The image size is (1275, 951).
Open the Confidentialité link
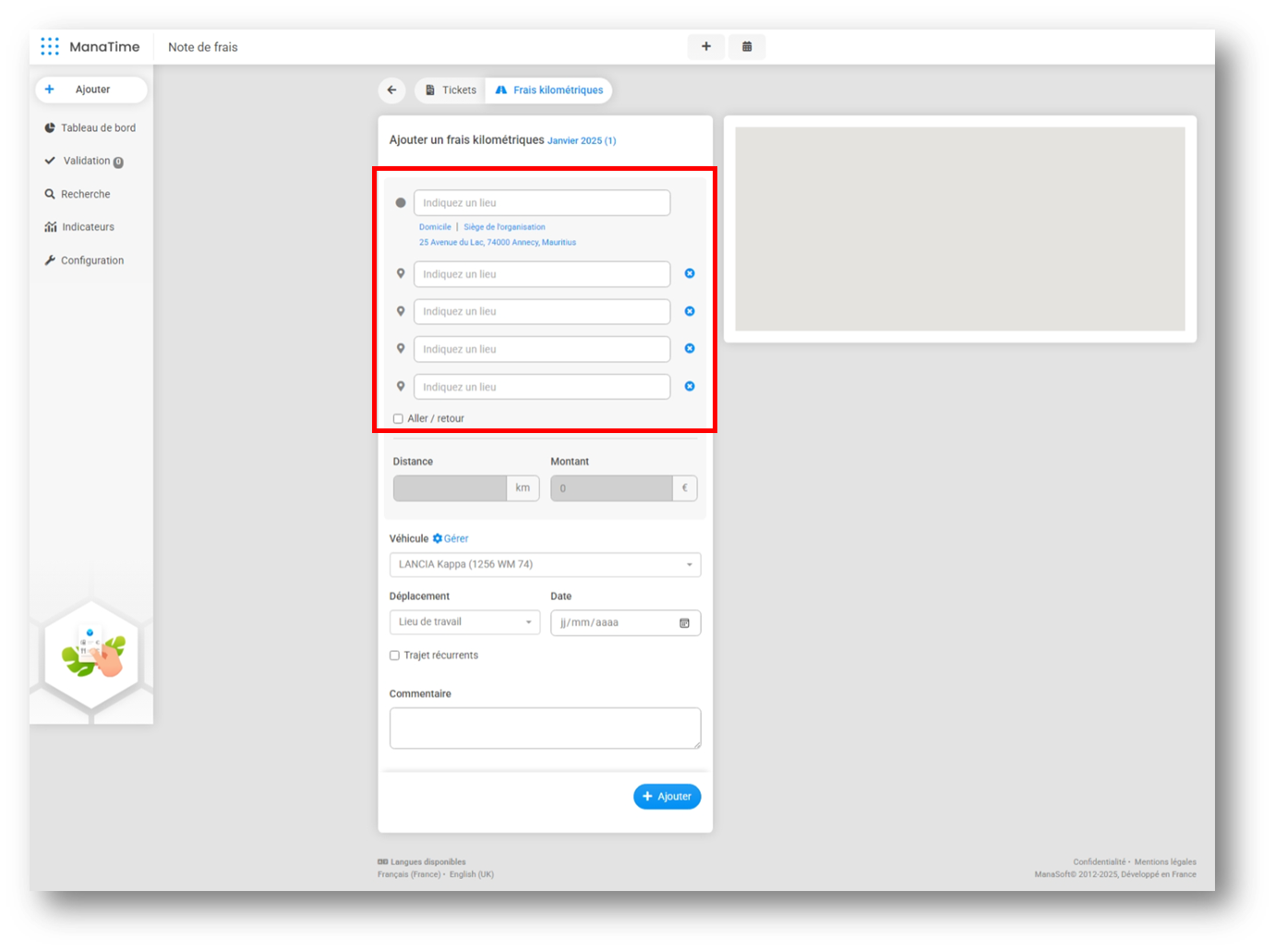click(x=1100, y=862)
